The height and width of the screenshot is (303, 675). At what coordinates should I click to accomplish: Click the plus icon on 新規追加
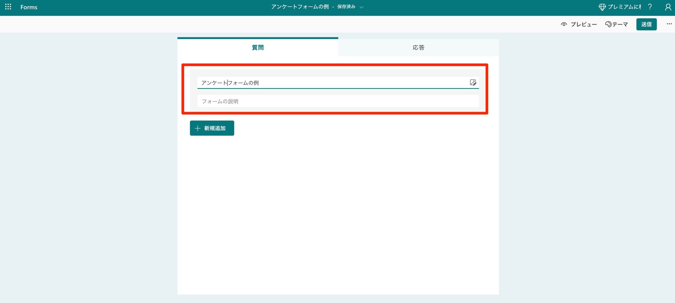pos(197,128)
